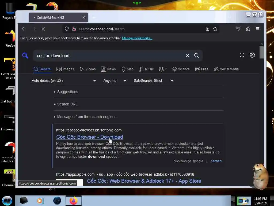Image resolution: width=274 pixels, height=206 pixels.
Task: Open the cached link of first result
Action: (216, 161)
